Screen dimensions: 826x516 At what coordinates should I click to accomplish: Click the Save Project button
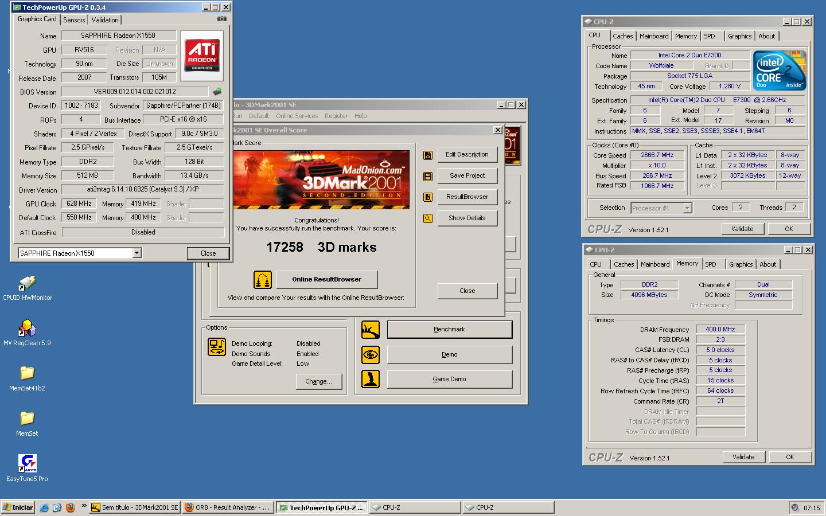pyautogui.click(x=467, y=176)
